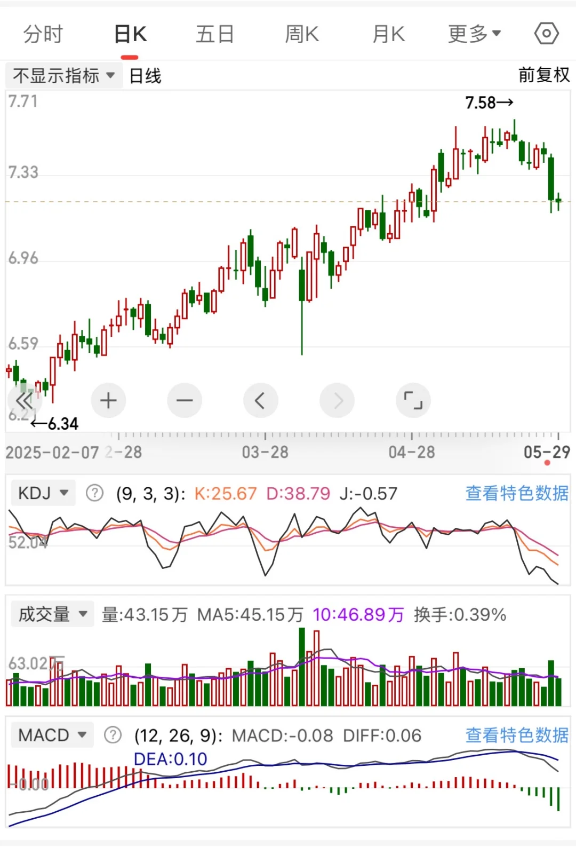Click the 03-28 date label

click(265, 453)
